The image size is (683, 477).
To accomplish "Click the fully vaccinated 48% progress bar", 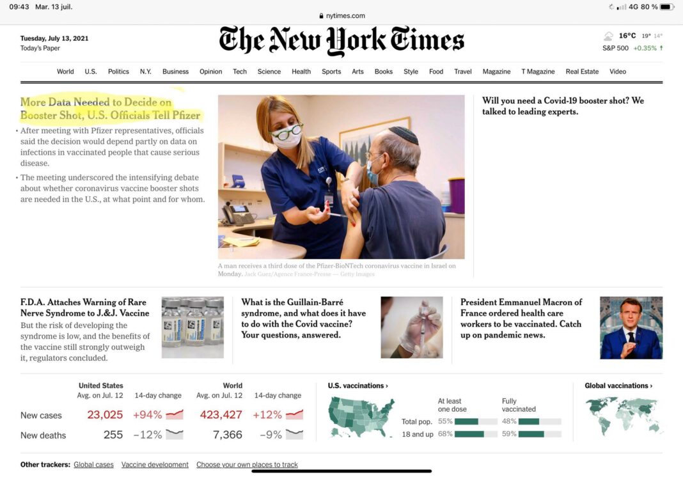I will coord(540,421).
